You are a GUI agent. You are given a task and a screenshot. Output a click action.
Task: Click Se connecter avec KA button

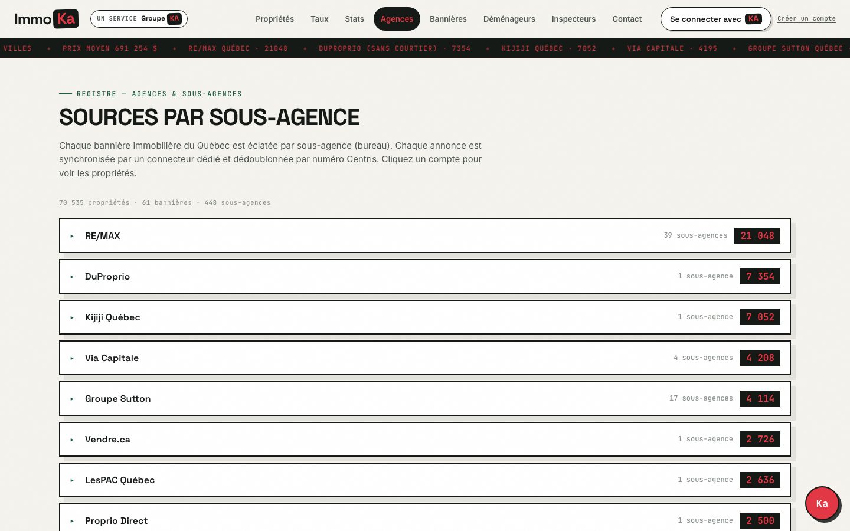pyautogui.click(x=715, y=19)
